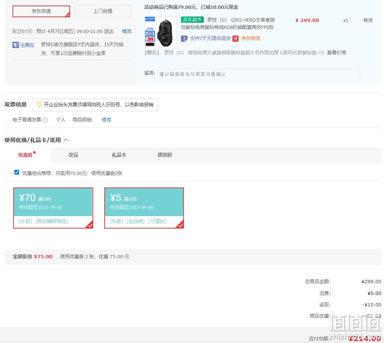Viewport: 384px width, 343px height.
Task: Uncheck the 优惠组合推荐 checkbox
Action: [x=17, y=172]
